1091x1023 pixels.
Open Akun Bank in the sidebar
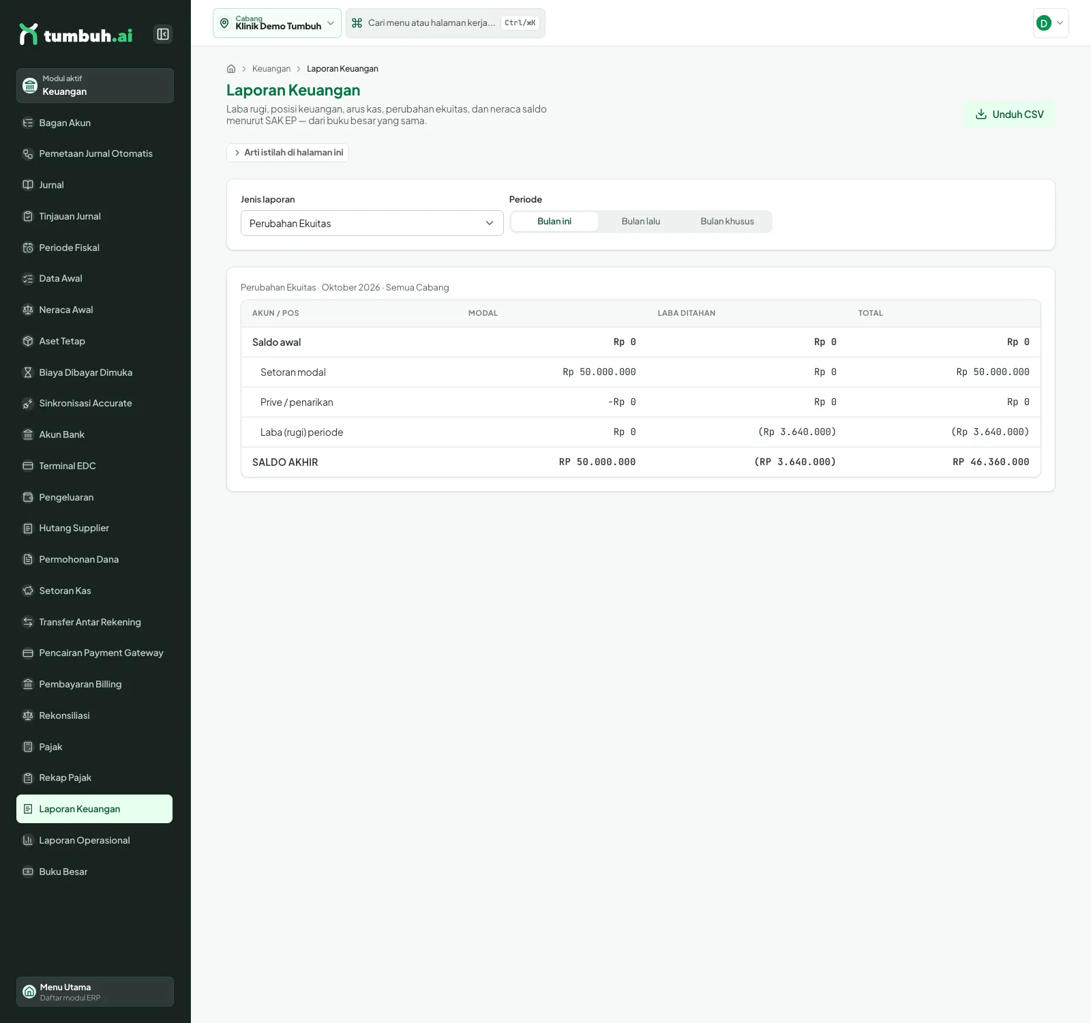[x=95, y=434]
